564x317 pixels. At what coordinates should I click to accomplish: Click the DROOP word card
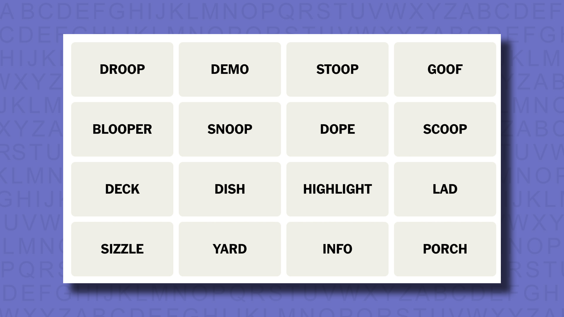click(122, 69)
